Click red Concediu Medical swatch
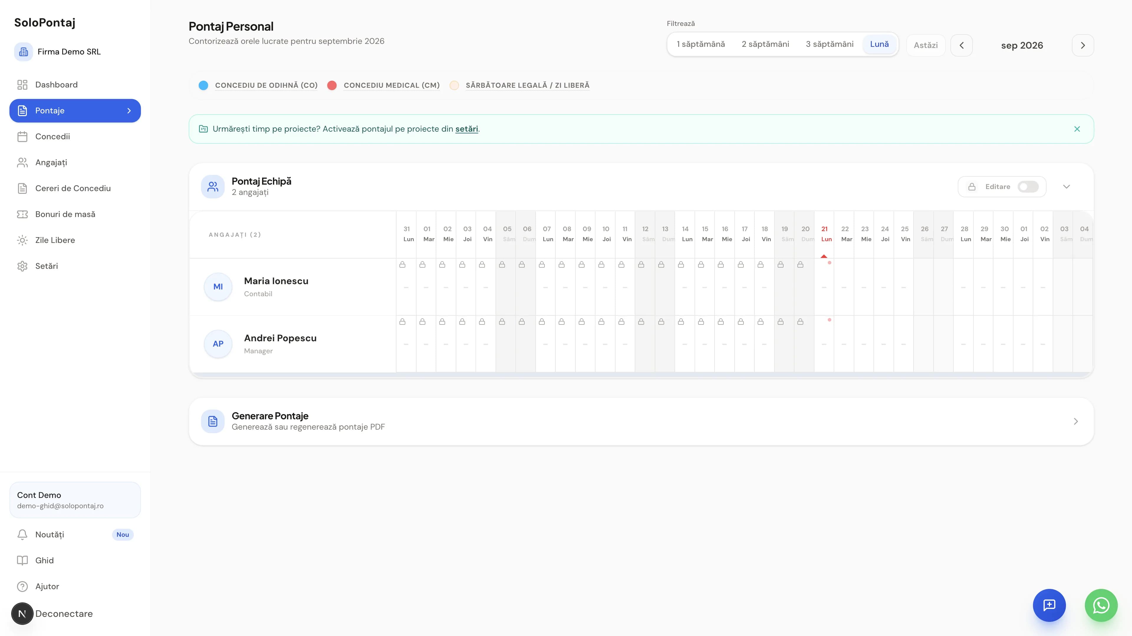Screen dimensions: 1132x636 tap(332, 85)
